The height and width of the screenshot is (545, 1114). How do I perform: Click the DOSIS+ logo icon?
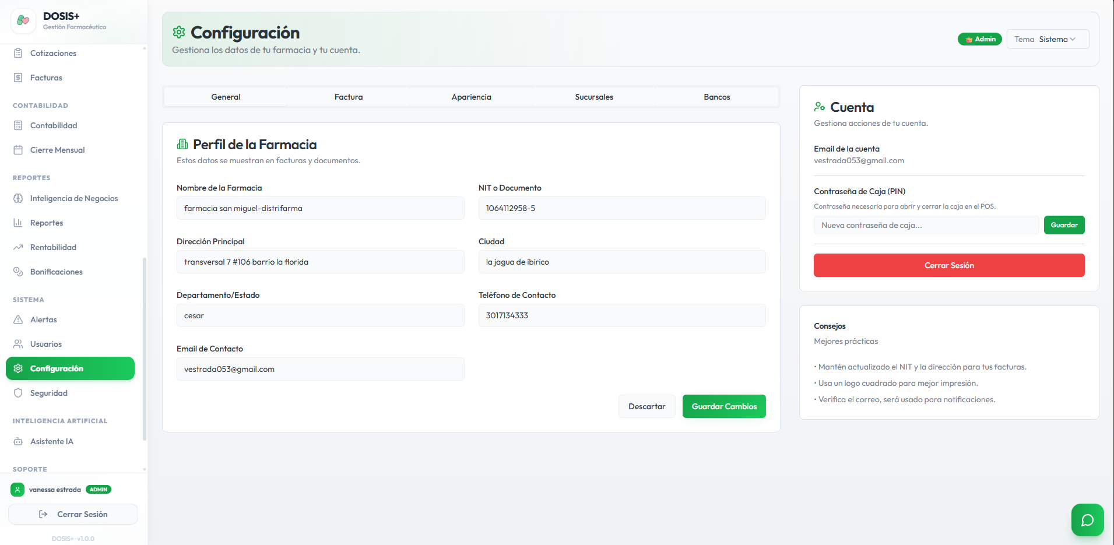click(x=23, y=20)
